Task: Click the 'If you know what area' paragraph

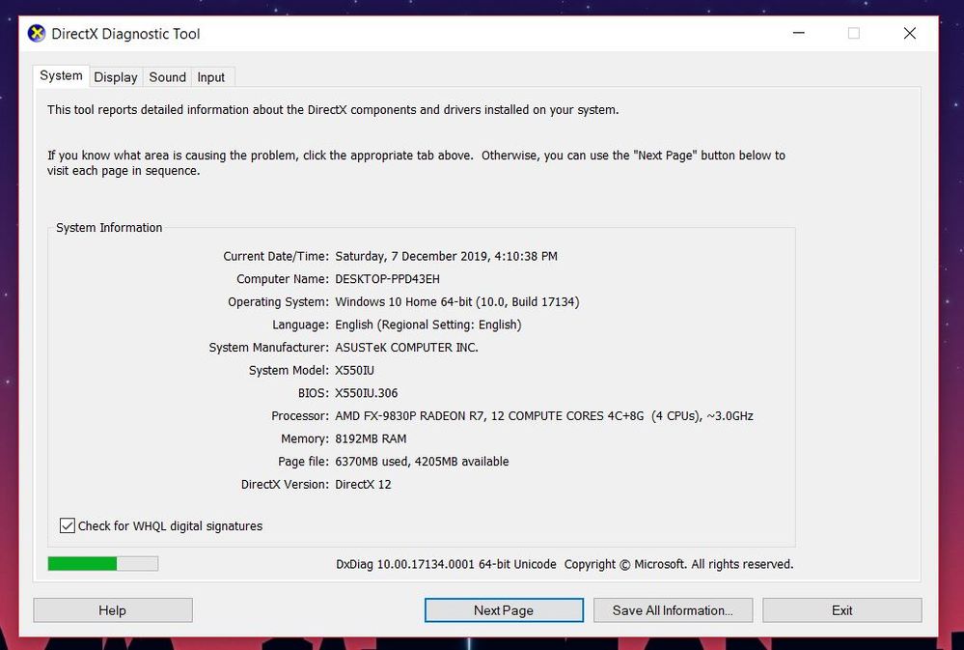Action: point(416,162)
